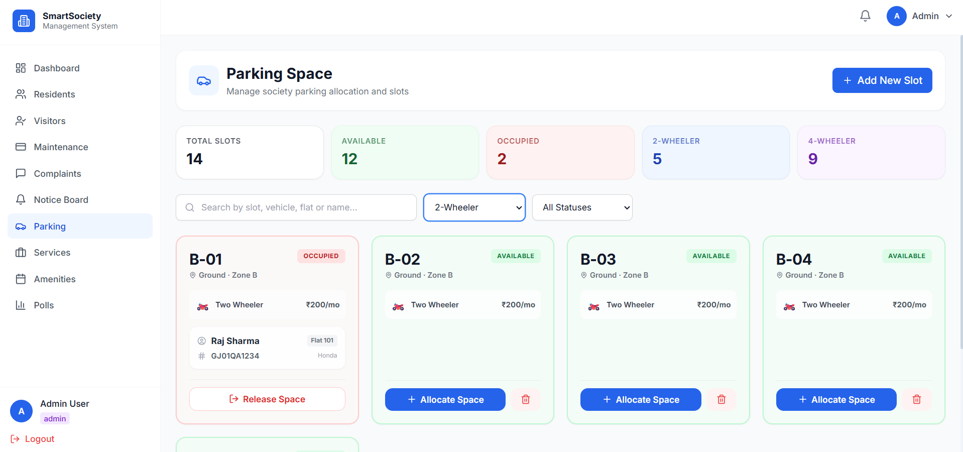The width and height of the screenshot is (963, 452).
Task: Click the Add New Slot button
Action: [x=882, y=80]
